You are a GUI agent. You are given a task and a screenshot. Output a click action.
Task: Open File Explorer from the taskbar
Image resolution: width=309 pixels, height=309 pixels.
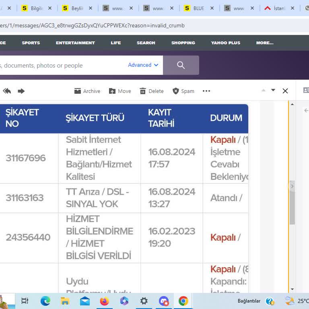tap(65, 301)
